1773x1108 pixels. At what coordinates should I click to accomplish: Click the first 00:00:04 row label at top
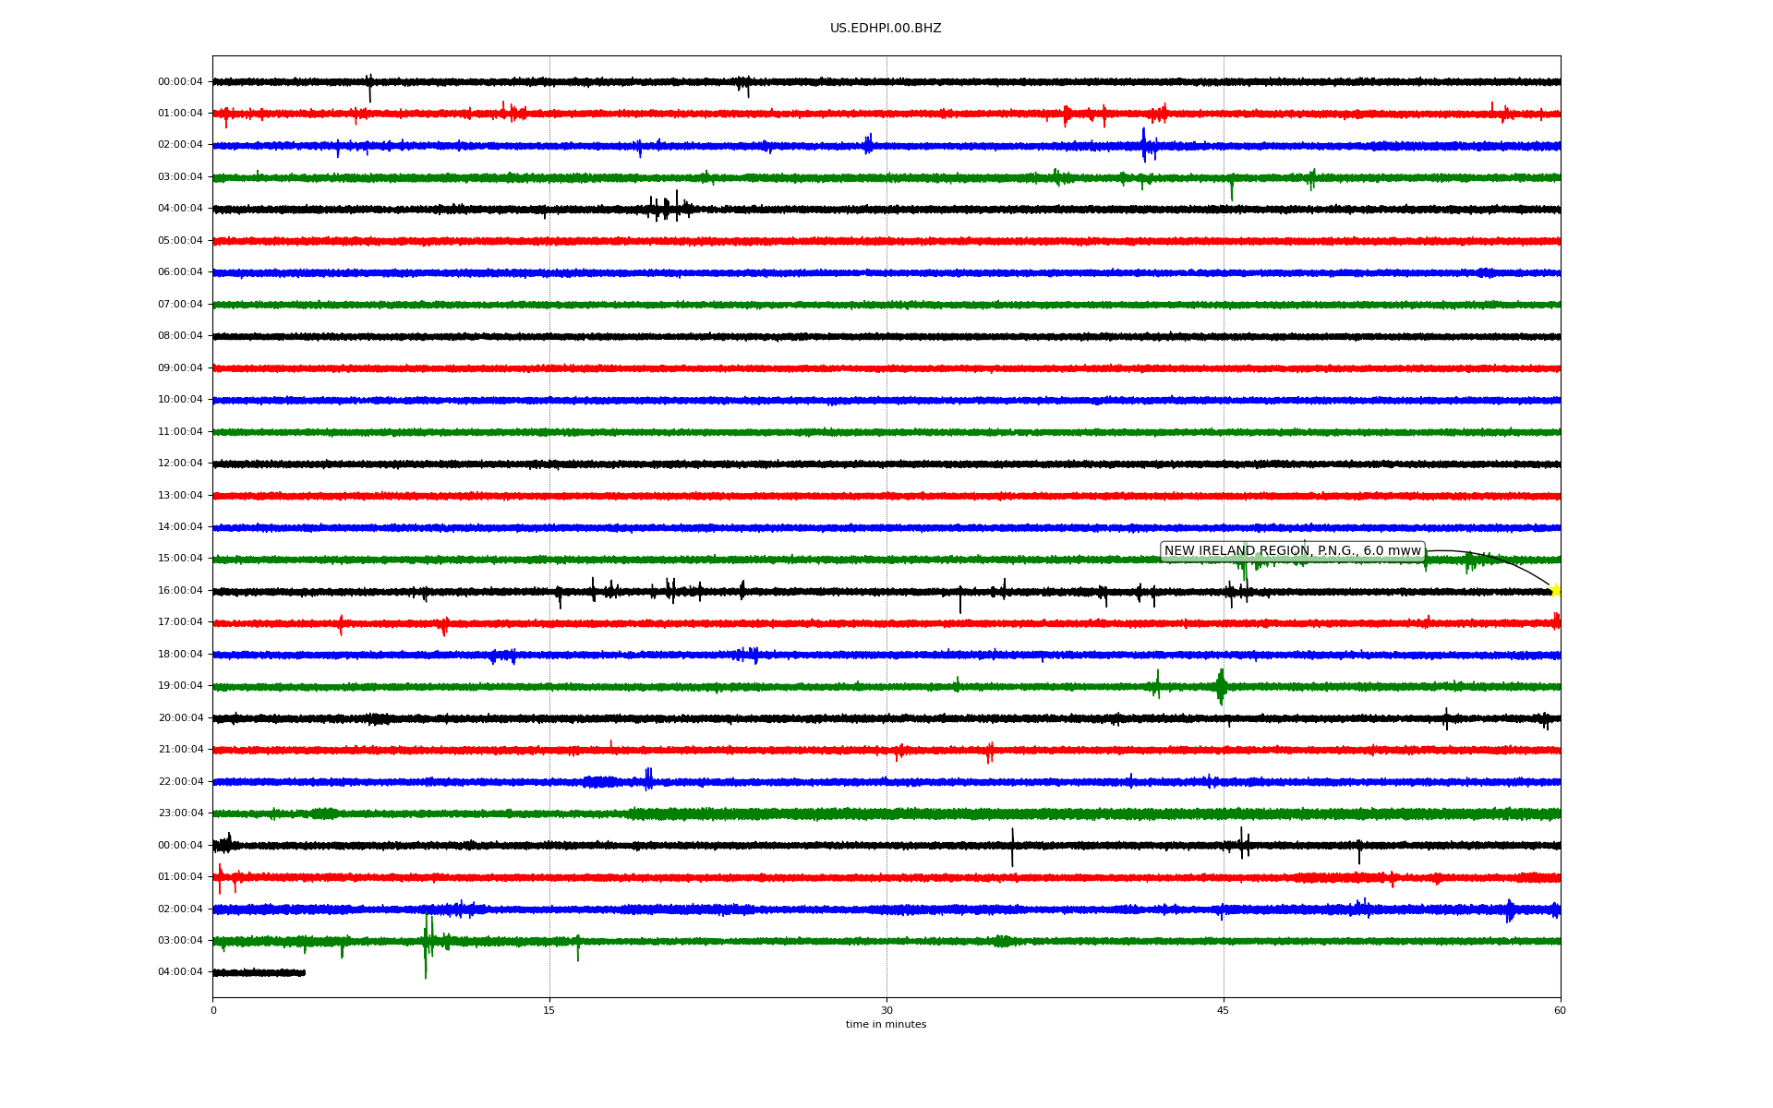coord(180,82)
